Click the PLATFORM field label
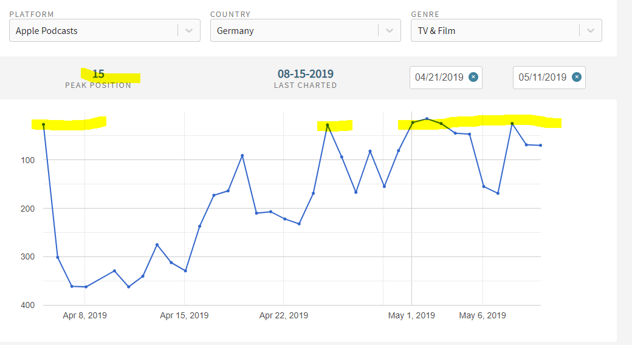Viewport: 632px width, 345px height. click(x=32, y=14)
